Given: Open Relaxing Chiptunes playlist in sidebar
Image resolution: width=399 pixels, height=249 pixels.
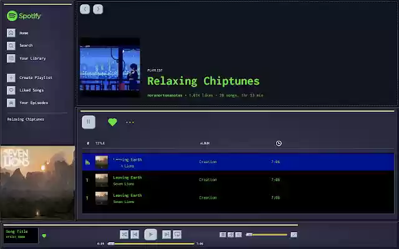Looking at the screenshot, I should [x=26, y=119].
